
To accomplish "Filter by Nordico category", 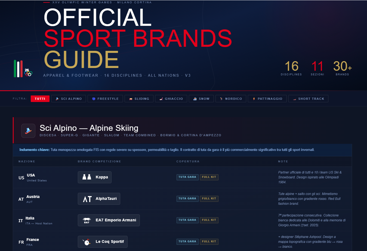I will [x=231, y=98].
